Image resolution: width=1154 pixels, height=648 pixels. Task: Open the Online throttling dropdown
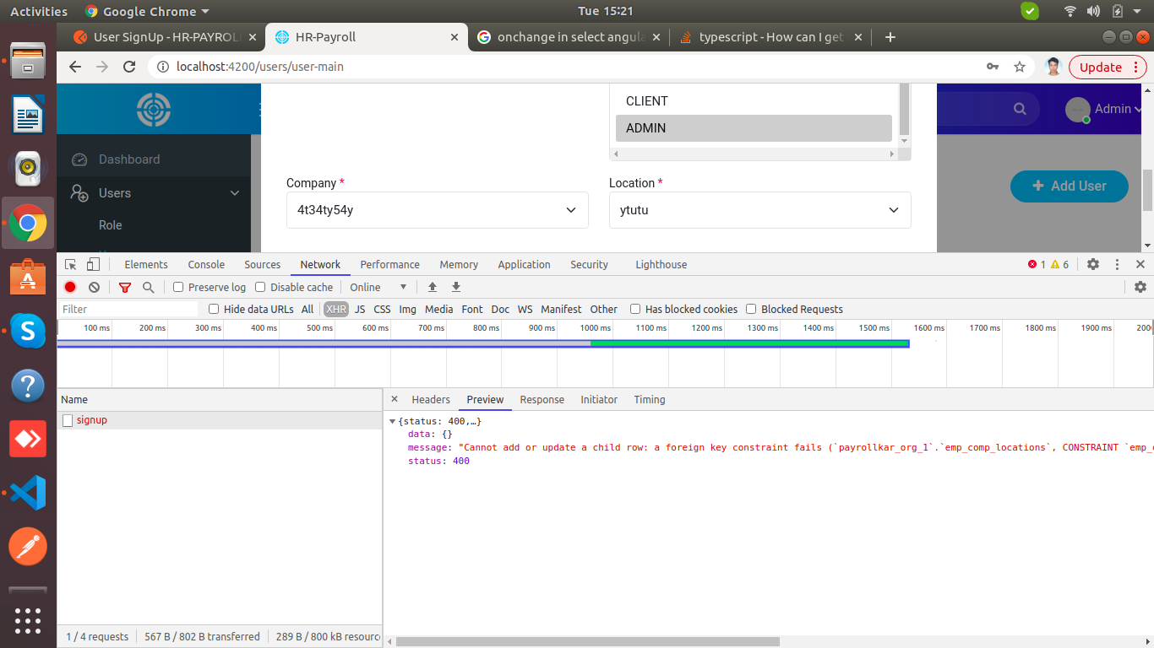coord(378,287)
